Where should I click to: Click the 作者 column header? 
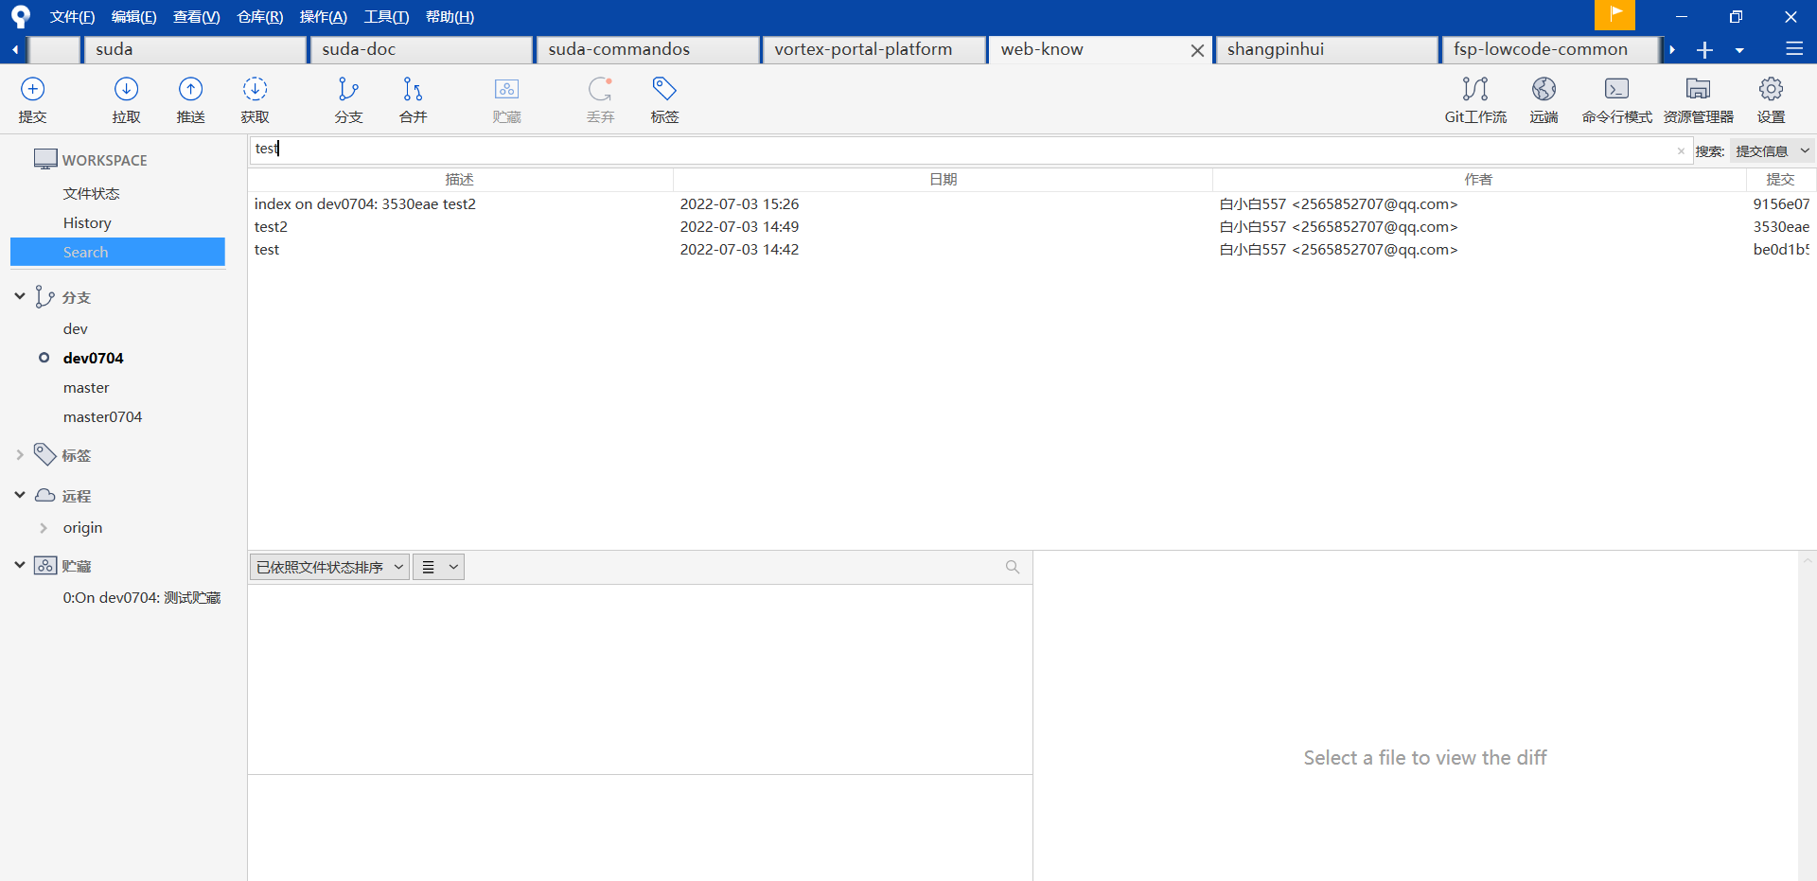click(1478, 179)
